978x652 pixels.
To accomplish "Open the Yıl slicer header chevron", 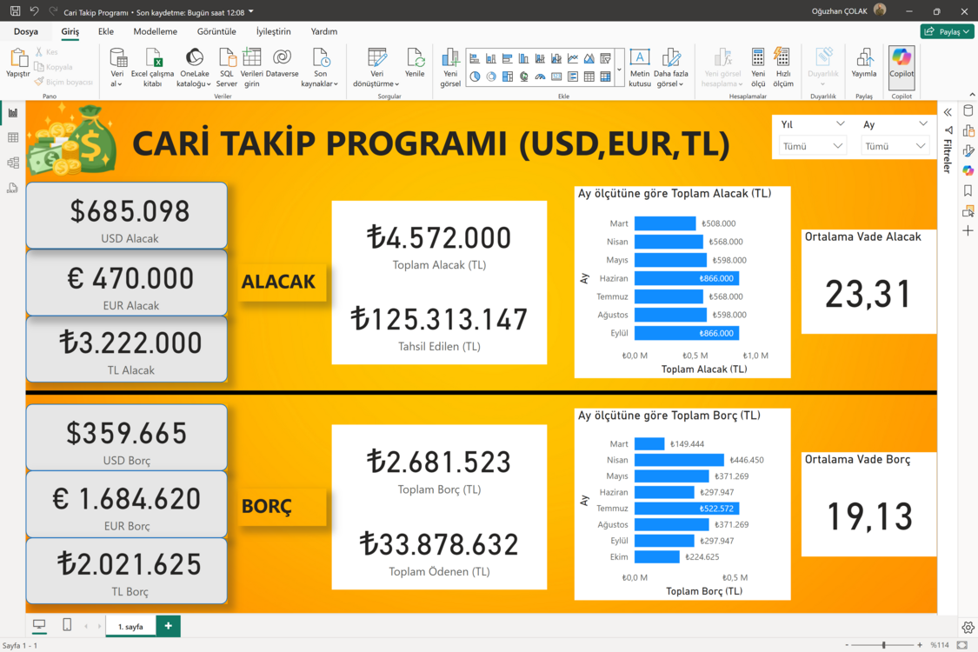I will click(x=840, y=123).
